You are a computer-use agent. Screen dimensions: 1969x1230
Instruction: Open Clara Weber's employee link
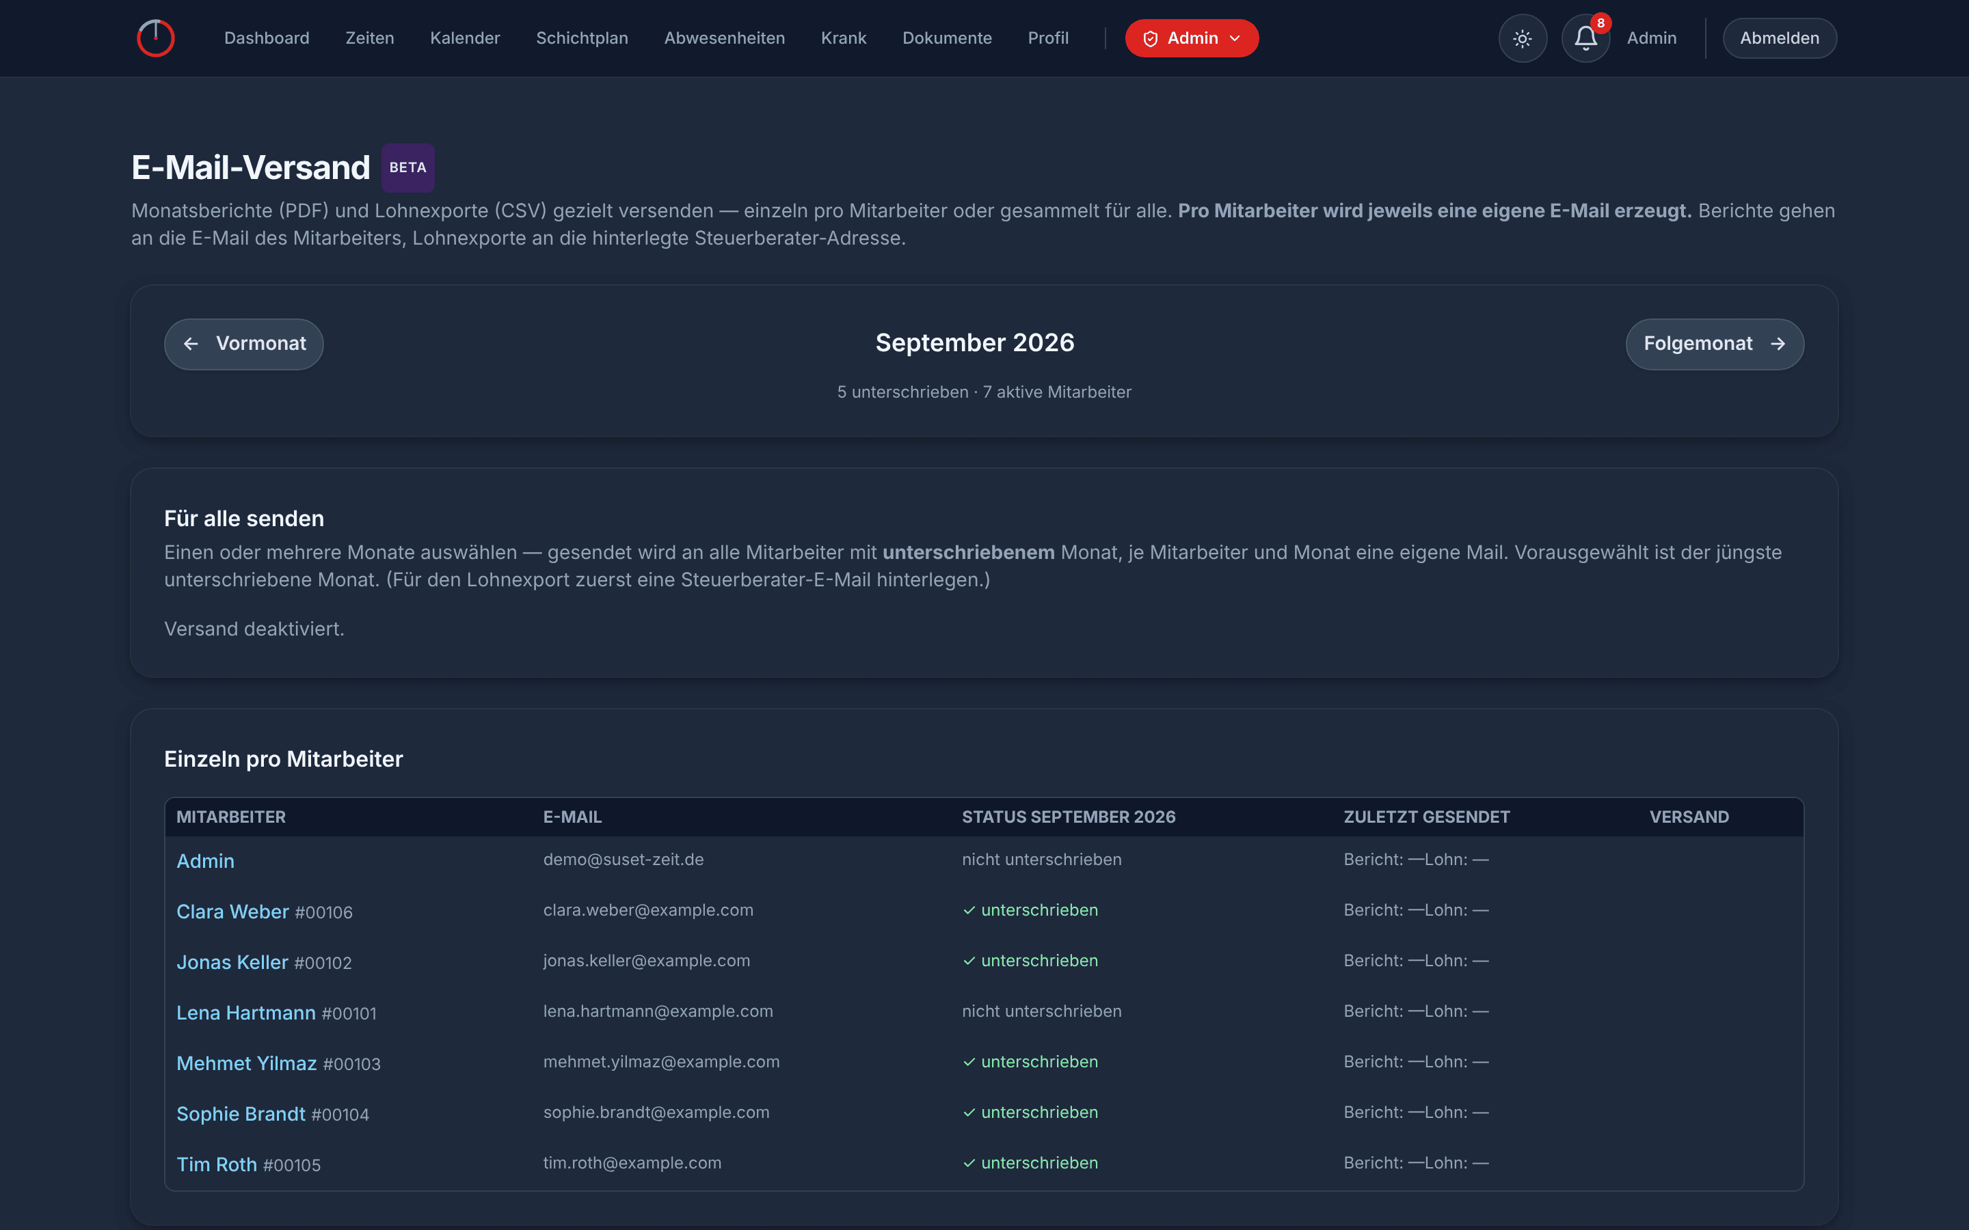(x=232, y=911)
